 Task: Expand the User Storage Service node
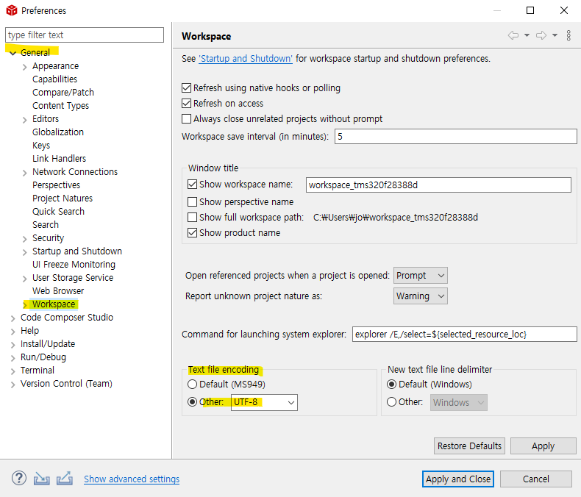coord(25,279)
